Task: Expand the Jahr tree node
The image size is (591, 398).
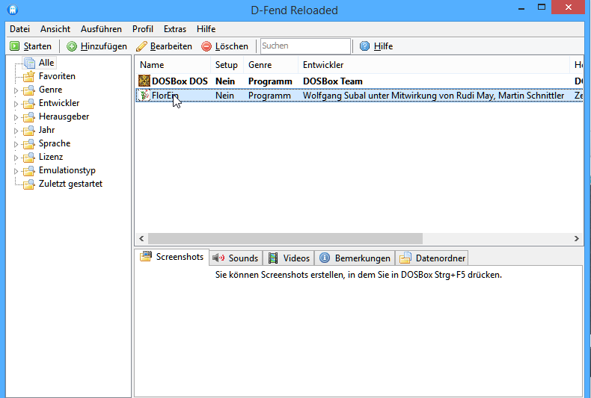Action: (16, 131)
